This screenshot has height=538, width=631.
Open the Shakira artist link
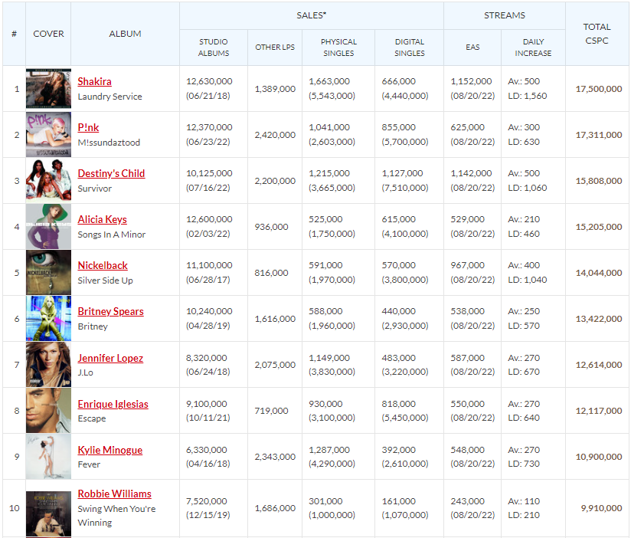tap(93, 80)
